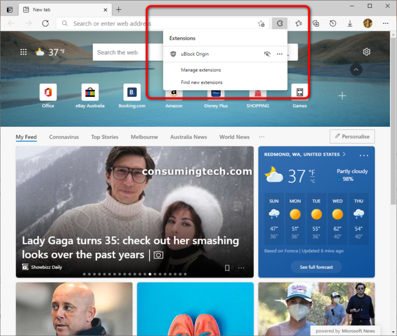Open Settings and more ellipsis menu
Screen dimensions: 397x336
click(x=386, y=23)
